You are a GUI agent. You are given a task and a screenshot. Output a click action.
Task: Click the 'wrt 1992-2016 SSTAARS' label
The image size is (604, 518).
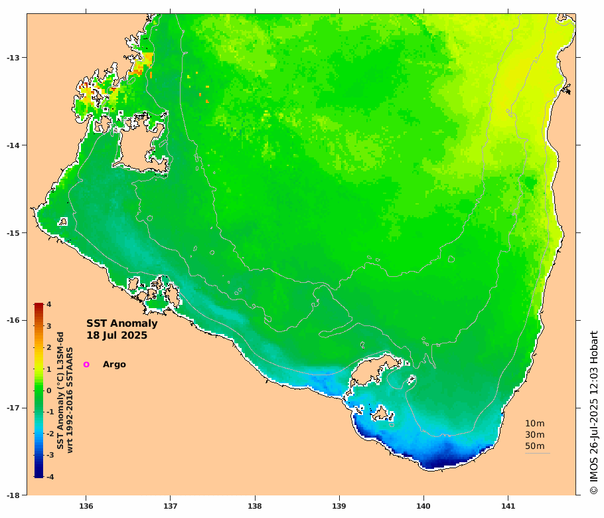(x=70, y=400)
